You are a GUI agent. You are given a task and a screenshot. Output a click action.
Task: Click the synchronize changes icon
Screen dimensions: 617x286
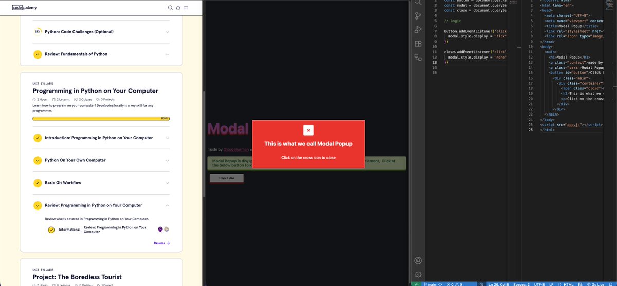tap(440, 284)
